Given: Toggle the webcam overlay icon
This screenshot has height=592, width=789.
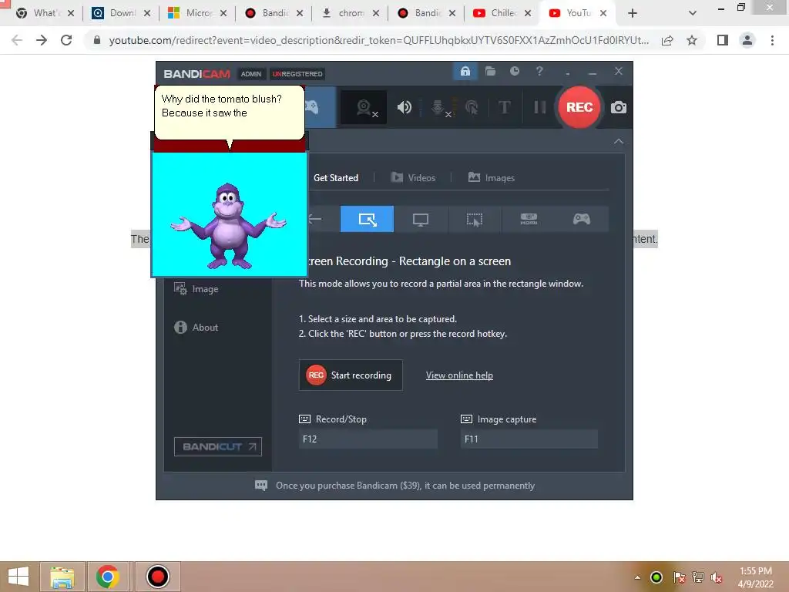Looking at the screenshot, I should [365, 108].
